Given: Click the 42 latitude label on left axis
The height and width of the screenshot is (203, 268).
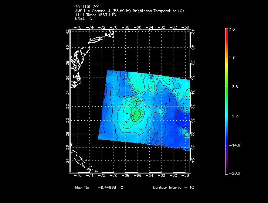Looking at the screenshot, I should click(68, 32).
